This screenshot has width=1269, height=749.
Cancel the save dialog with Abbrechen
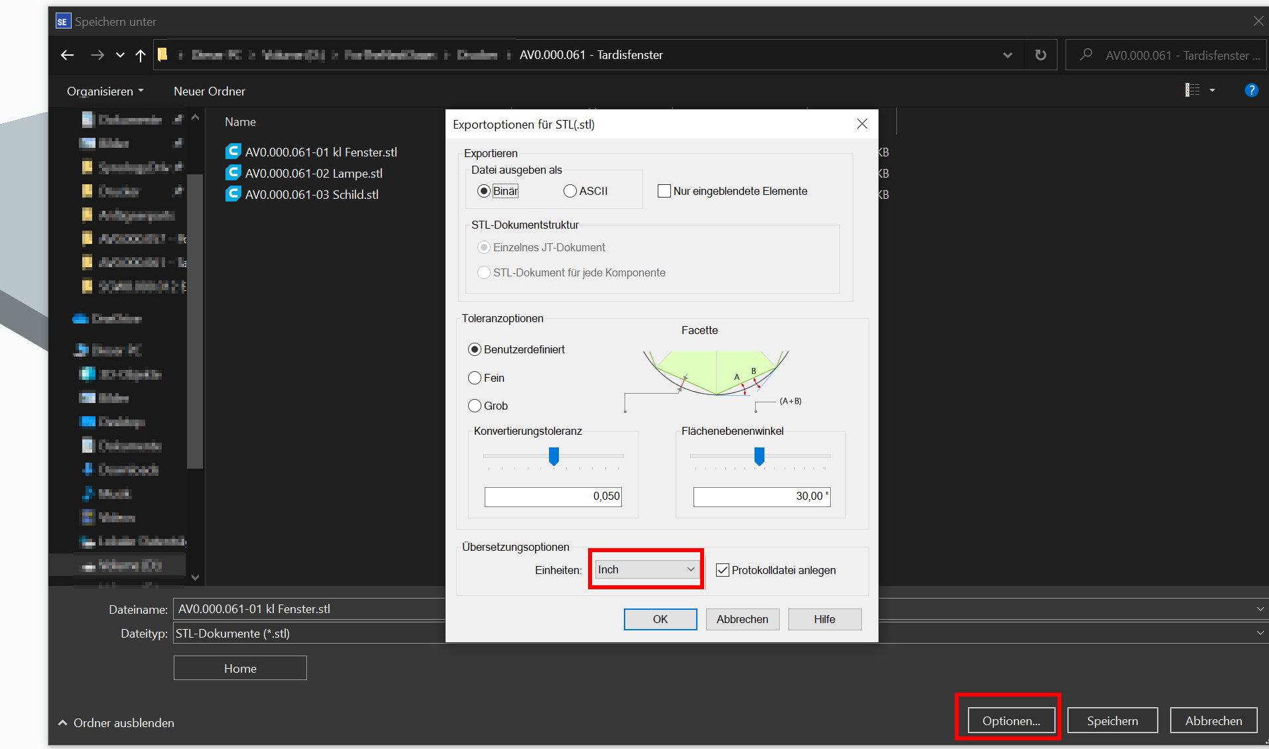pyautogui.click(x=1213, y=720)
